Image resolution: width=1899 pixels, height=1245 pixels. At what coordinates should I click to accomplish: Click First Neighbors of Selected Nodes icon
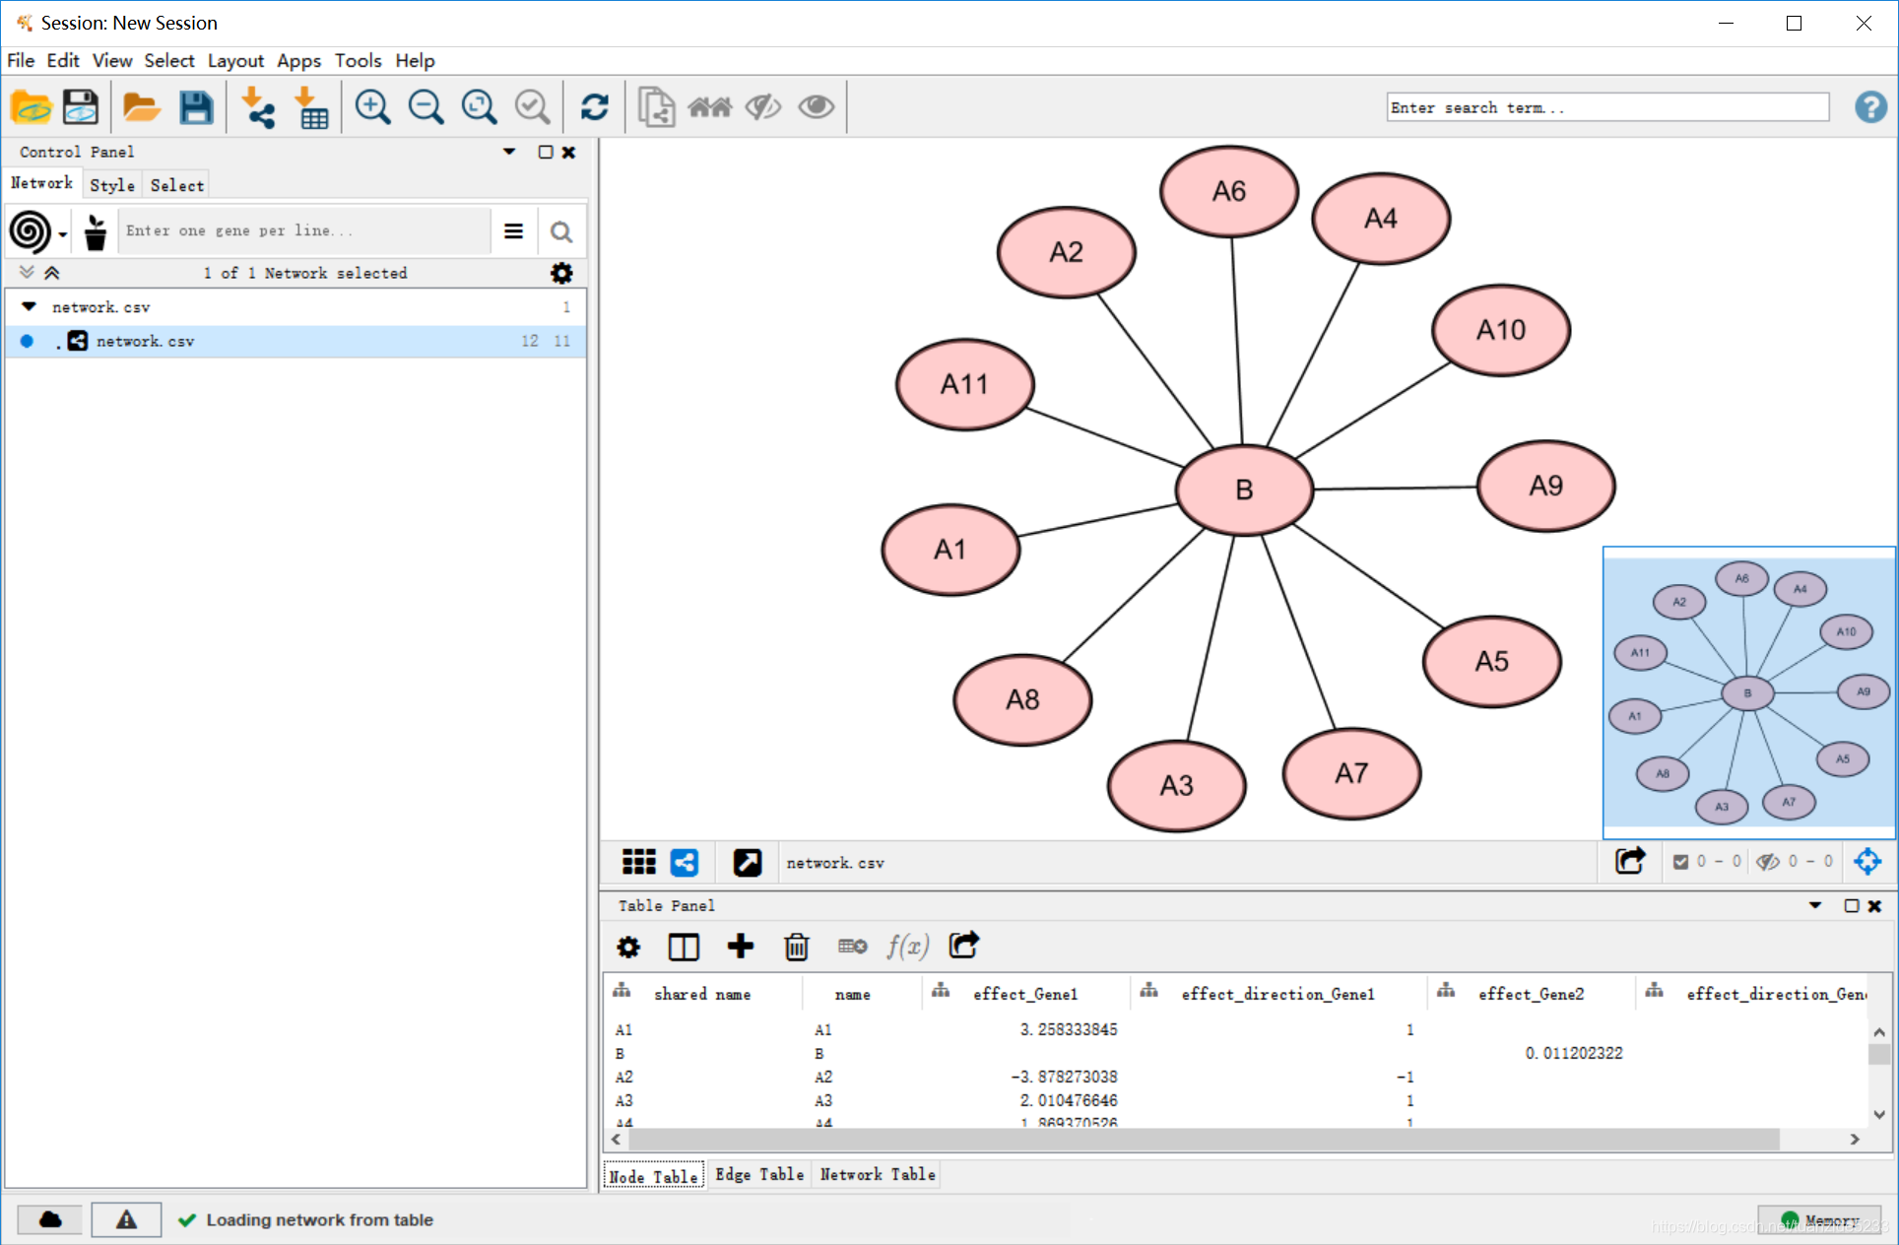click(709, 107)
